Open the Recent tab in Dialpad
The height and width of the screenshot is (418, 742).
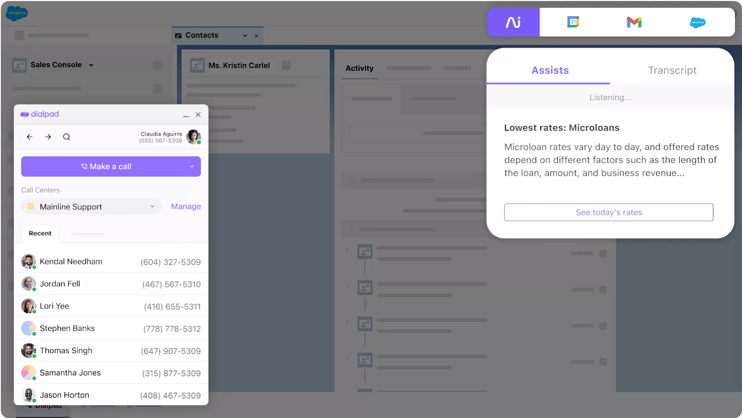tap(40, 233)
